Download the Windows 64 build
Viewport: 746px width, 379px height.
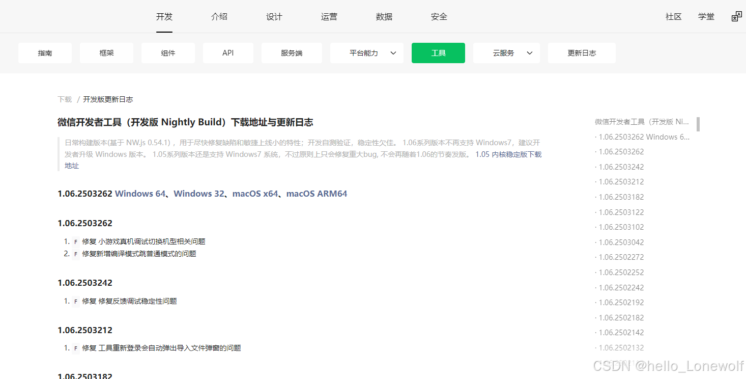coord(140,194)
